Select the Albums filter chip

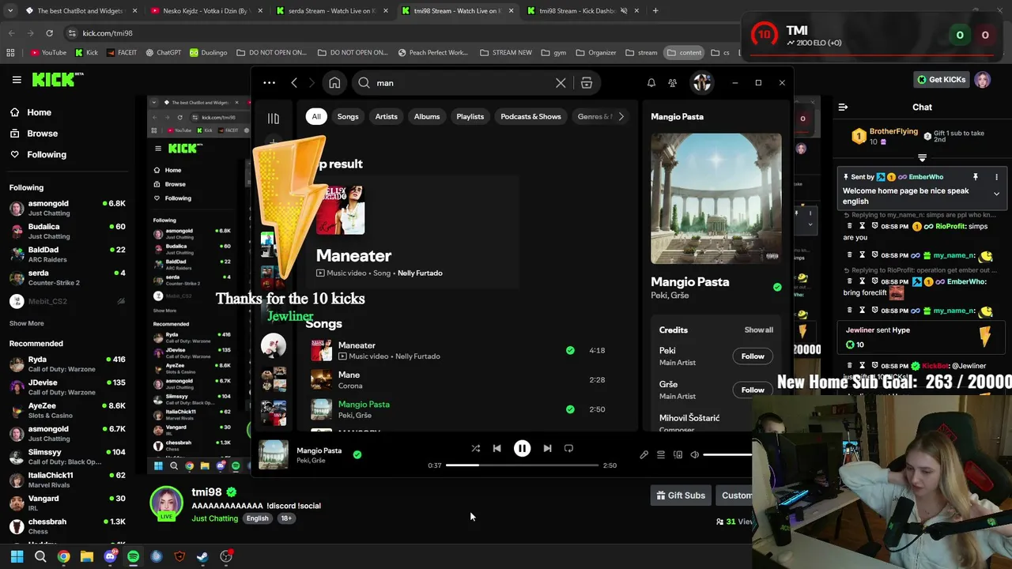click(427, 116)
